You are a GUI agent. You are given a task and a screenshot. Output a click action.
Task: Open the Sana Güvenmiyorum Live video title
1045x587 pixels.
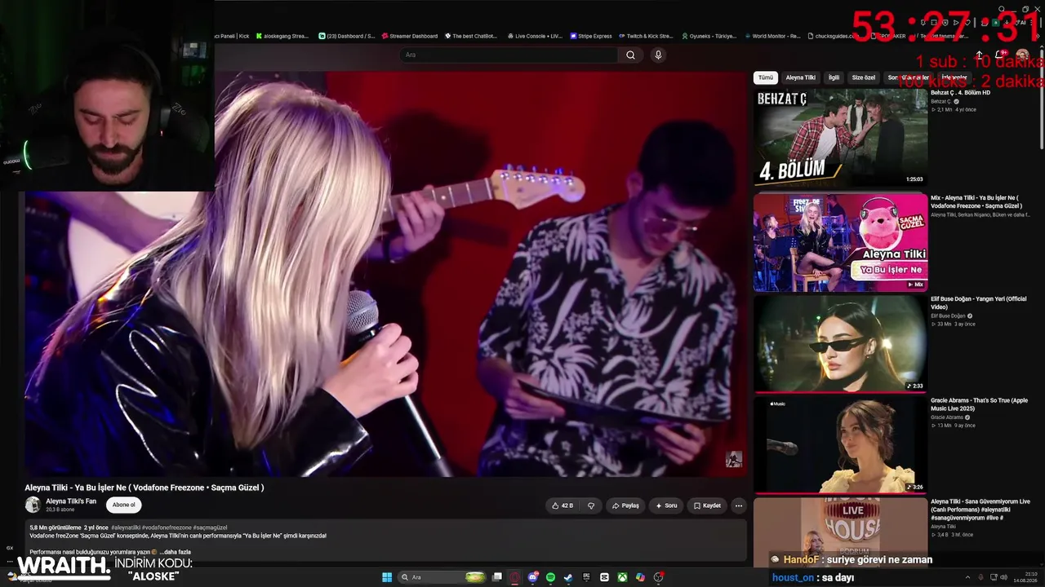pyautogui.click(x=981, y=510)
